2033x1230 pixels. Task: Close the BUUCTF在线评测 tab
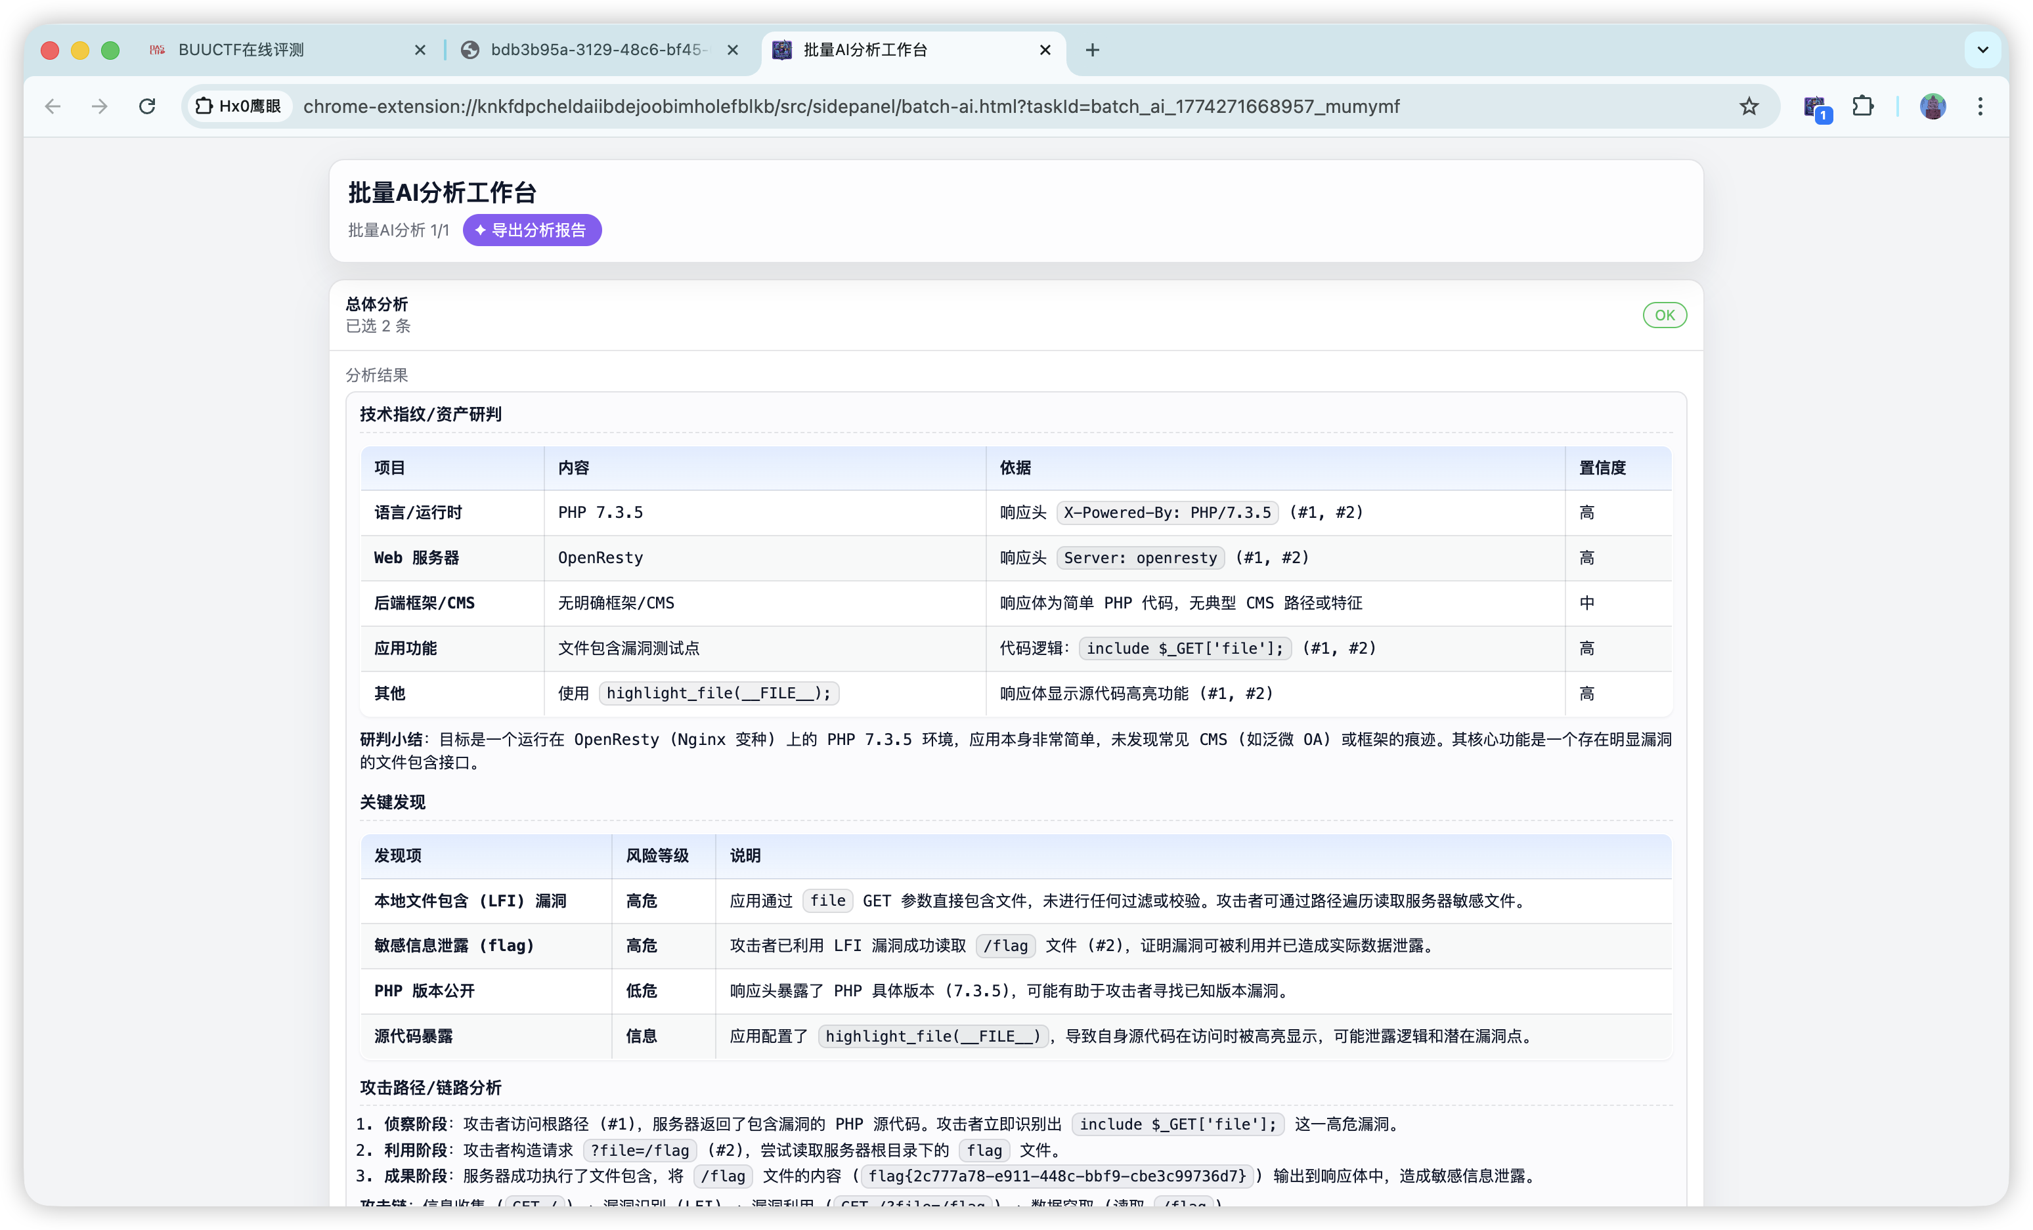point(420,51)
